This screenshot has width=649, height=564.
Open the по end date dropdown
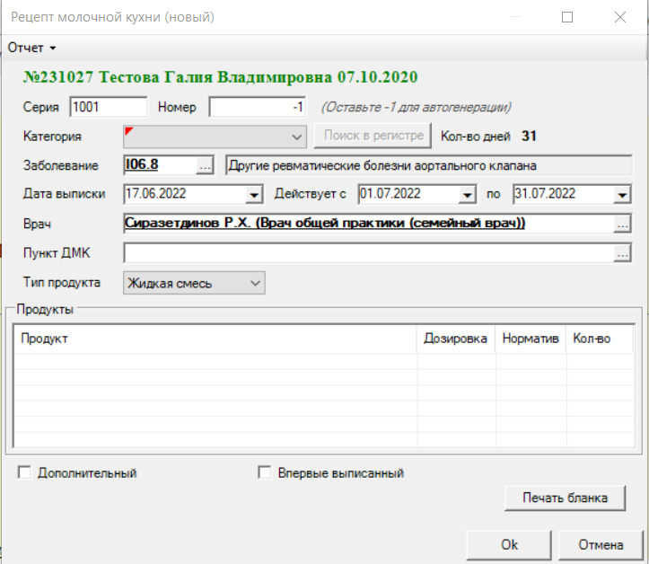(622, 195)
